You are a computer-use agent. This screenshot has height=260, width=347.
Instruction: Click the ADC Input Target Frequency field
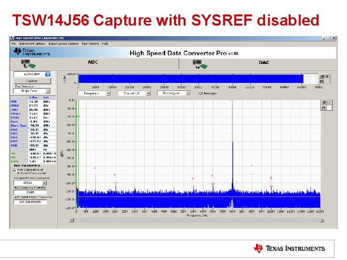coord(30,202)
